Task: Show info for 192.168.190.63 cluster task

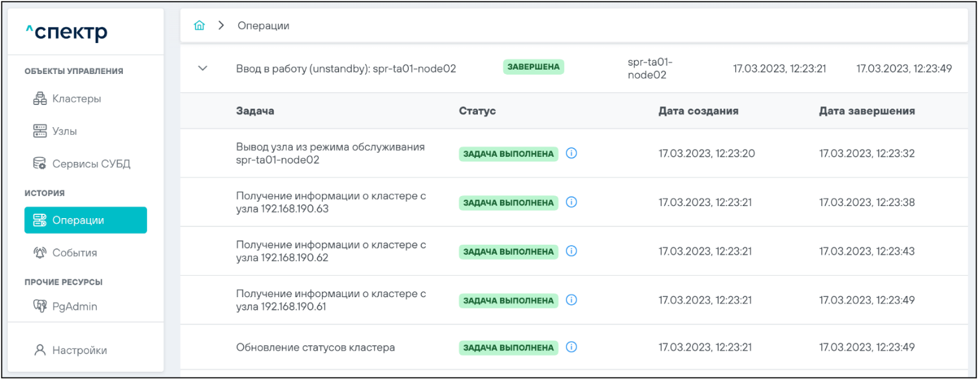Action: (571, 202)
